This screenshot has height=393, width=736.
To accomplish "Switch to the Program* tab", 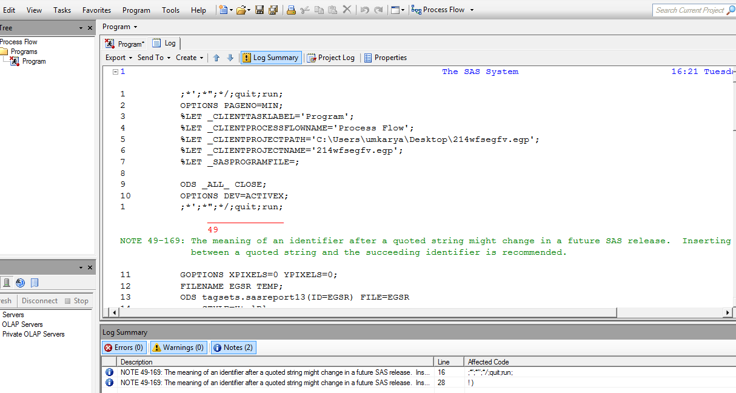I will tap(125, 44).
